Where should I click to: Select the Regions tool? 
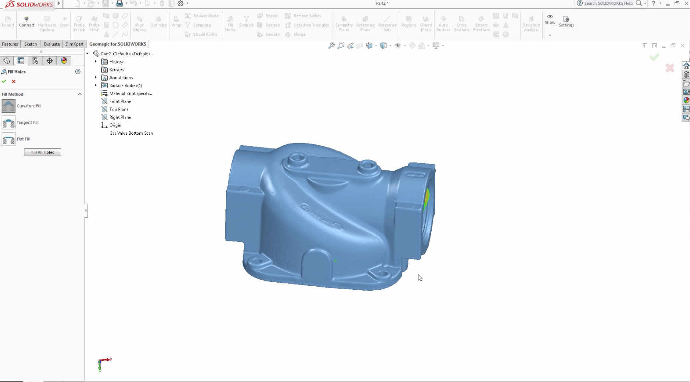[x=408, y=22]
